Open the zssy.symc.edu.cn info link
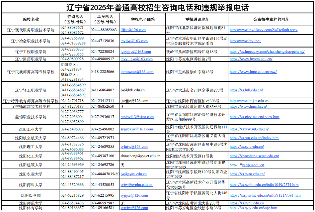Screen dimensions: 315x212 (x=265, y=195)
